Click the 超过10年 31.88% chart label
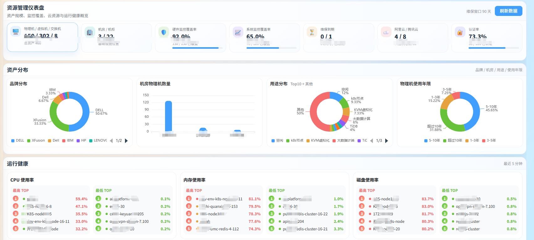This screenshot has height=240, width=534. pyautogui.click(x=434, y=128)
